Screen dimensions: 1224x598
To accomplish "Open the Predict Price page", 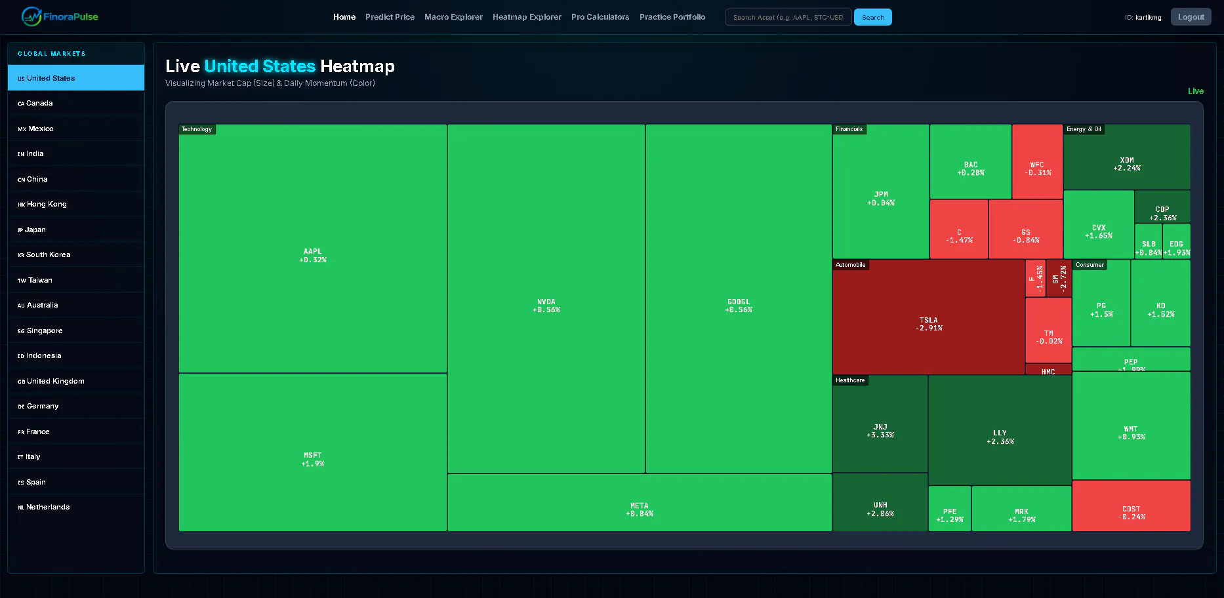I will point(390,17).
